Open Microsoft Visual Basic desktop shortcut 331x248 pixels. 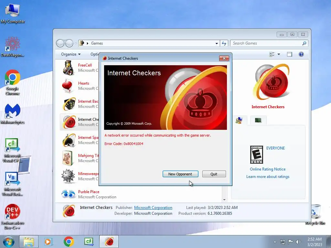(x=13, y=184)
